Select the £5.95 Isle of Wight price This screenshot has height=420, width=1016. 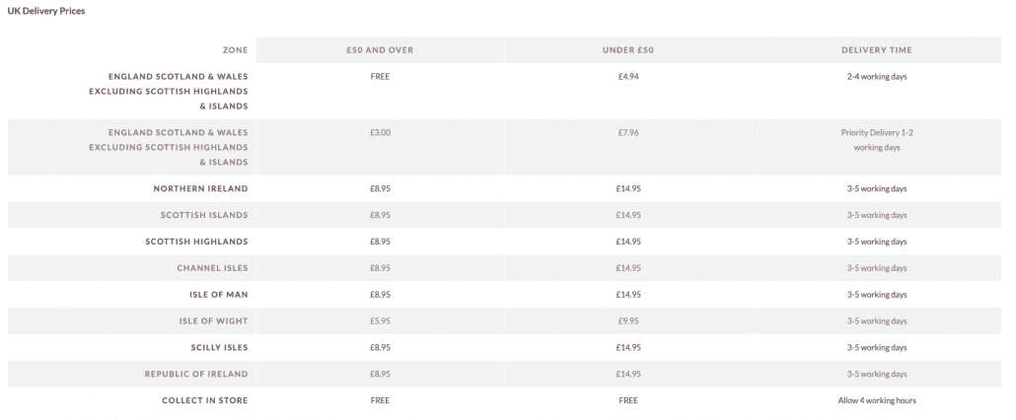[380, 321]
